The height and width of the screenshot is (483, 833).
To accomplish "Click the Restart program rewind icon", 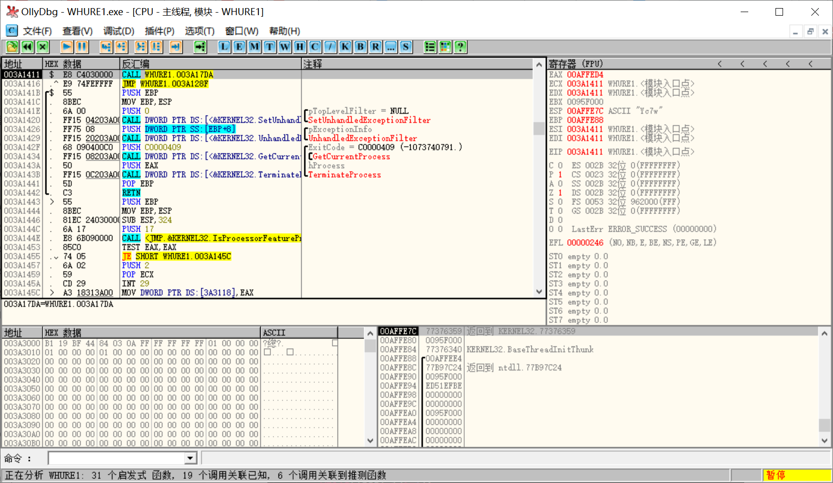I will (x=27, y=47).
